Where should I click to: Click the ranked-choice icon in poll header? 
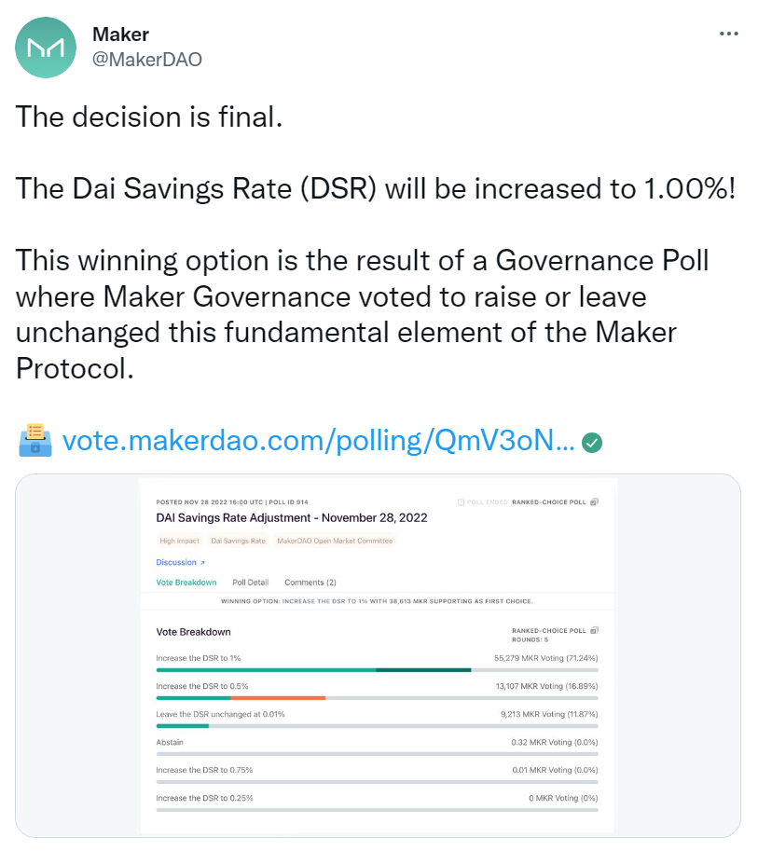click(x=594, y=502)
